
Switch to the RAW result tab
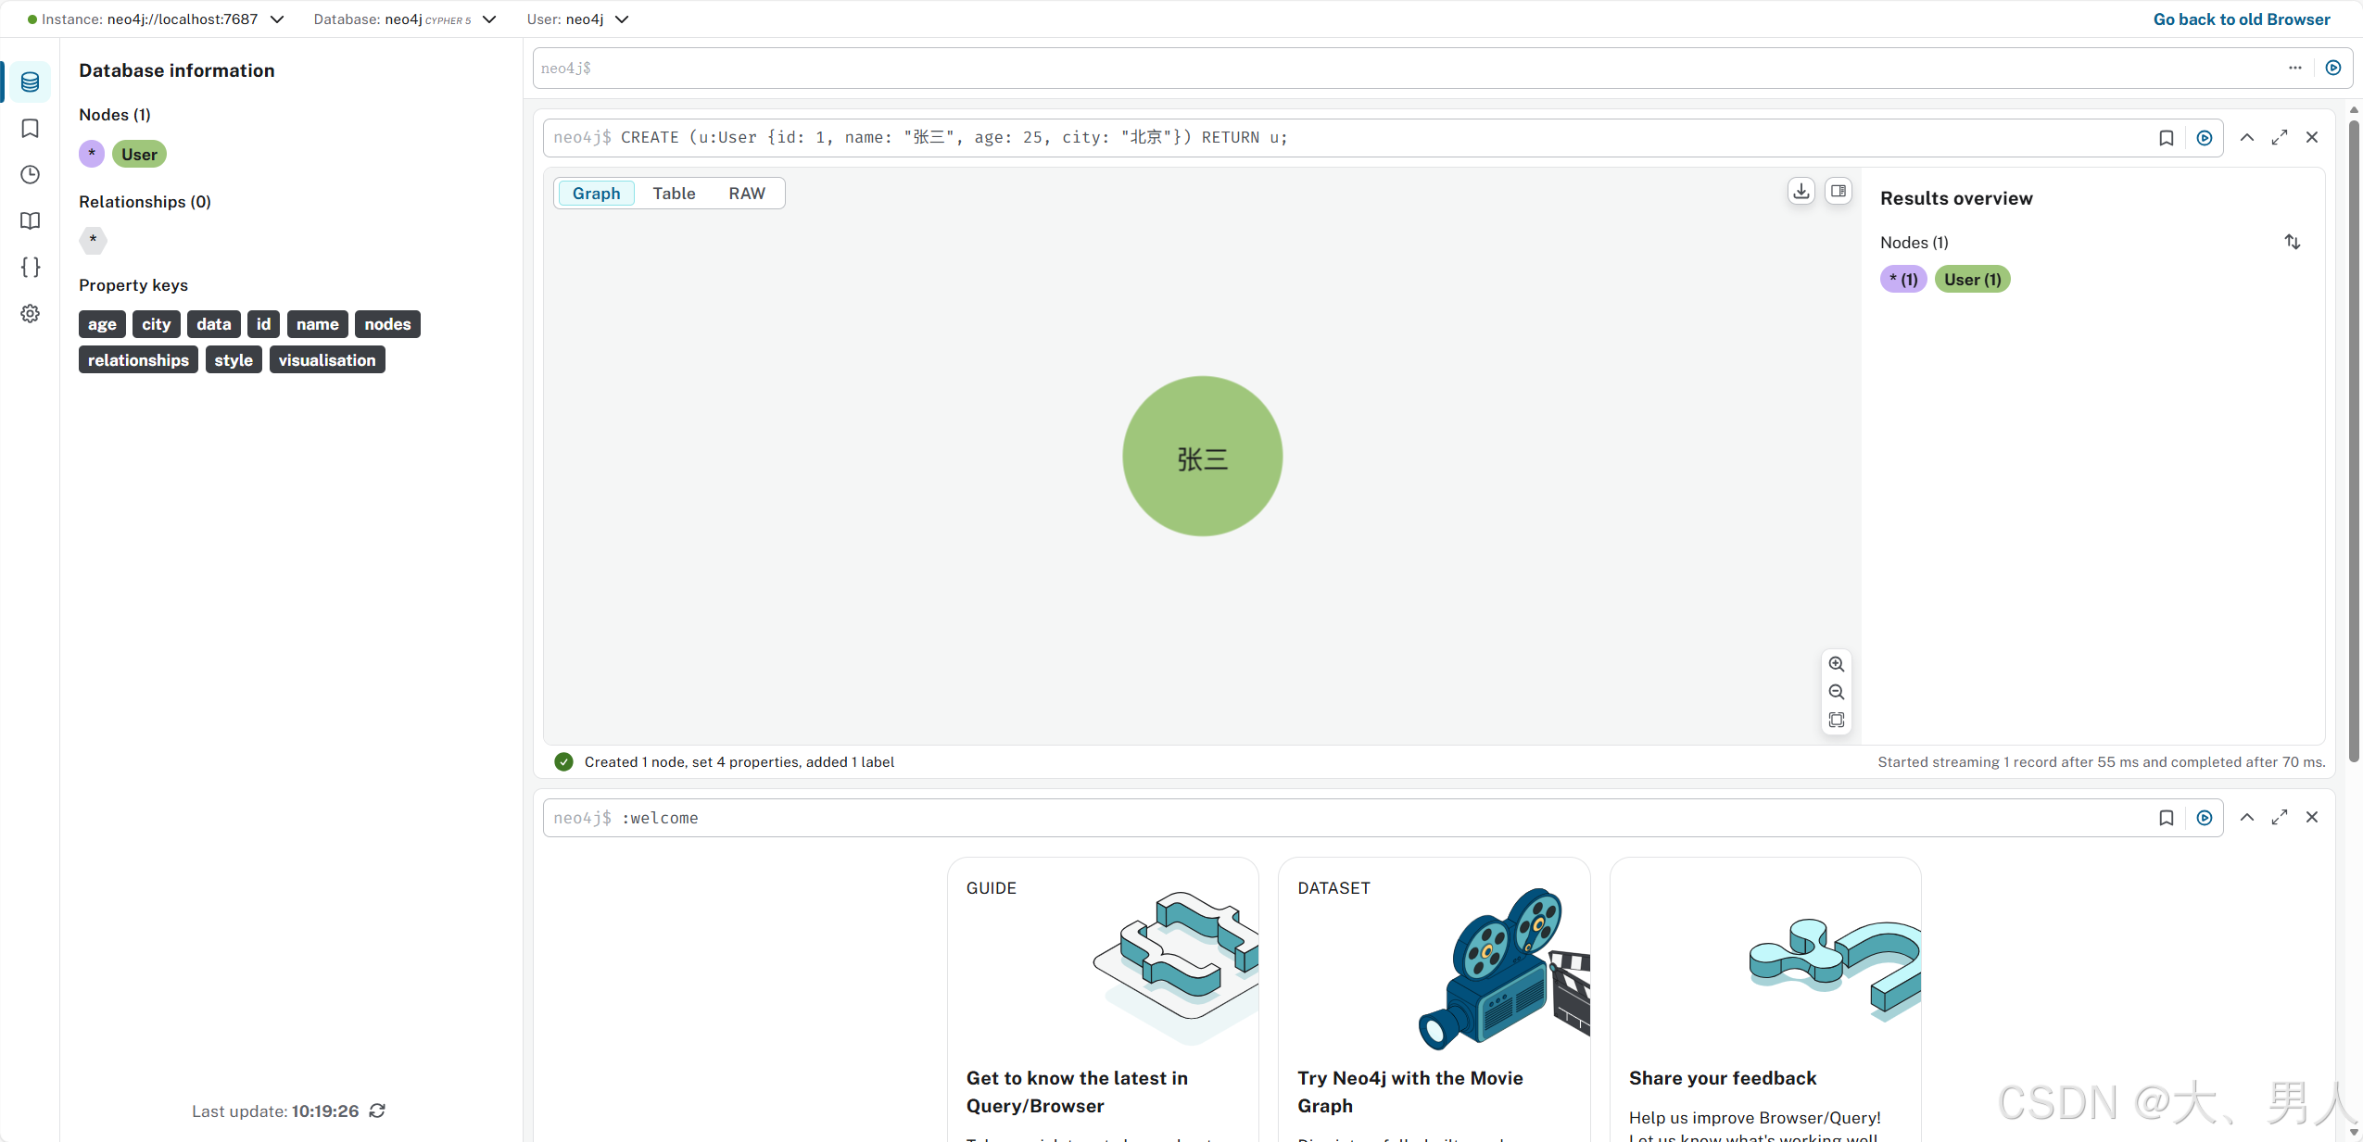747,194
